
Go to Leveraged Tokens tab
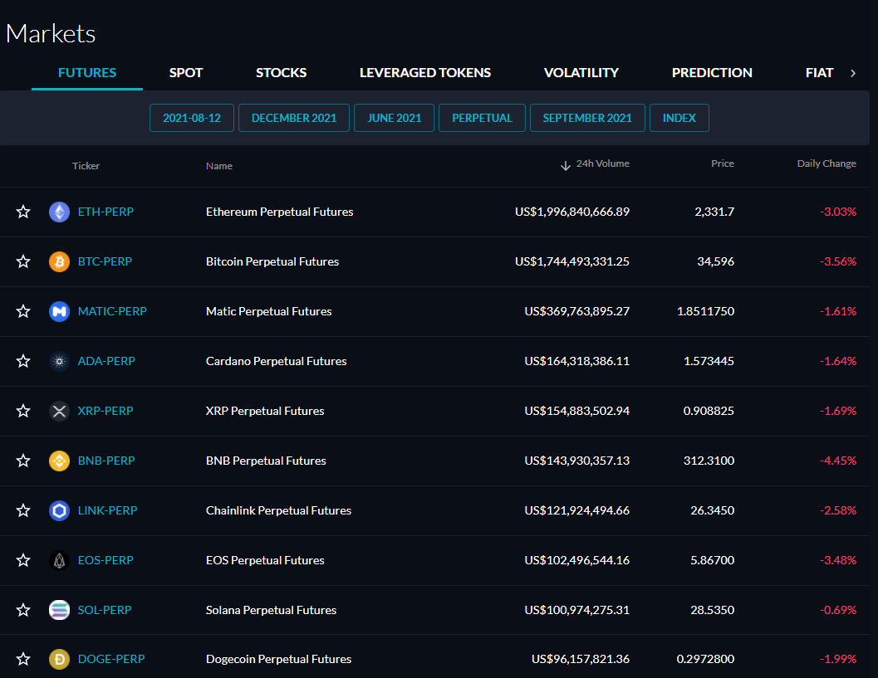pos(425,73)
